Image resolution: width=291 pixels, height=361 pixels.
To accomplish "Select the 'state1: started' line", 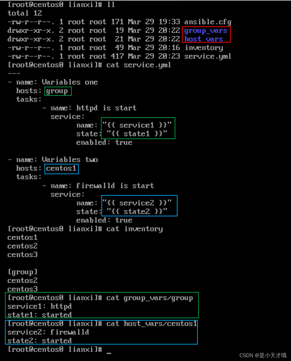I will point(39,315).
